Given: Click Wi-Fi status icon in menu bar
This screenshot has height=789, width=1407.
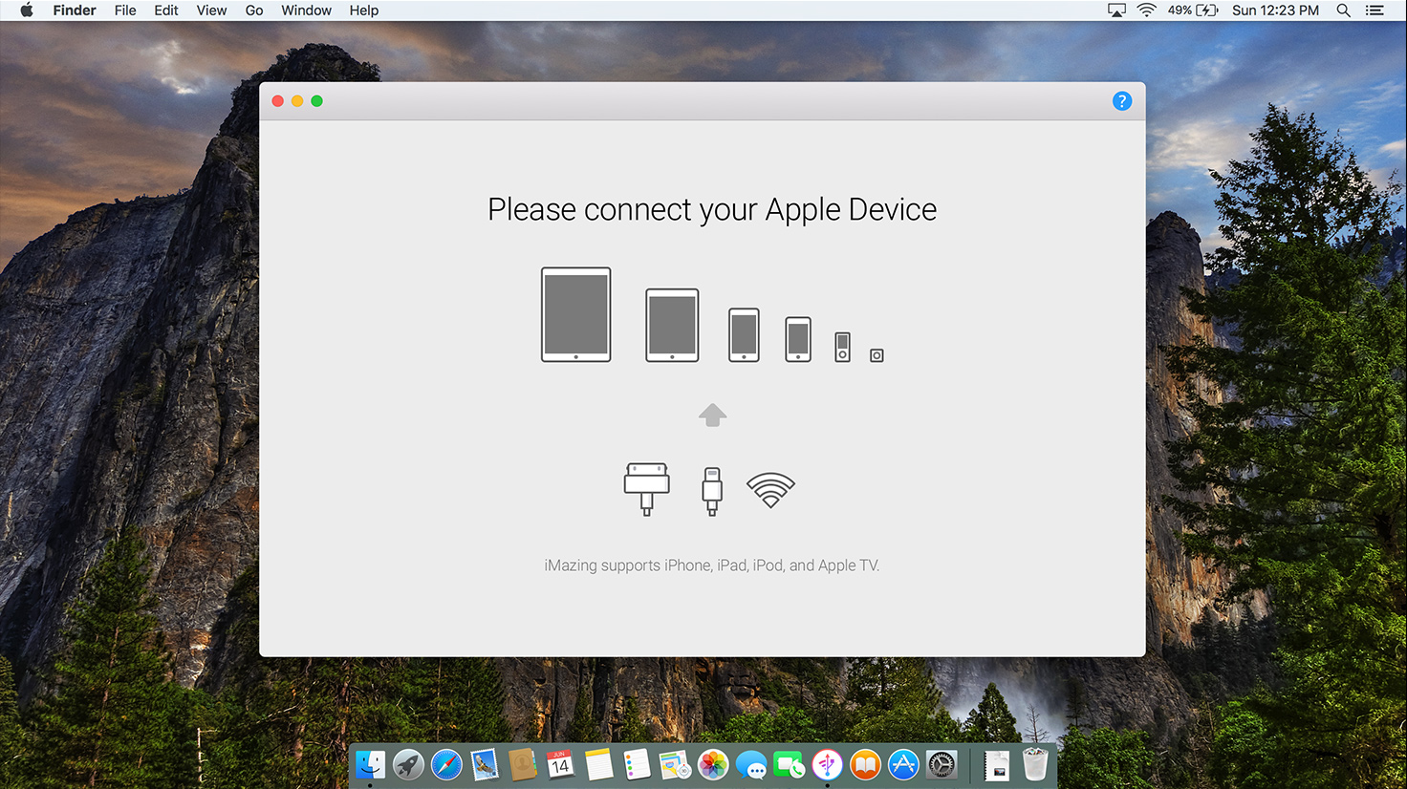Looking at the screenshot, I should point(1147,11).
